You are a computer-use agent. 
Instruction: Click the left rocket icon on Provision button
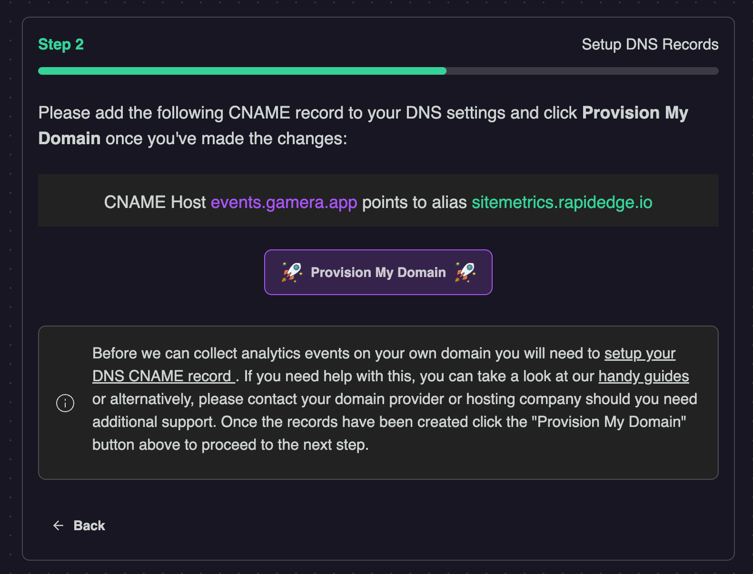(x=292, y=272)
